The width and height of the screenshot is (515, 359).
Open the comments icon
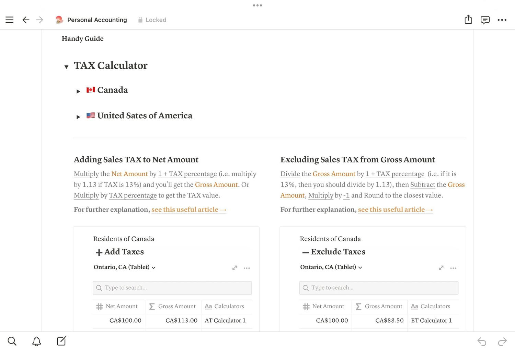(x=485, y=20)
